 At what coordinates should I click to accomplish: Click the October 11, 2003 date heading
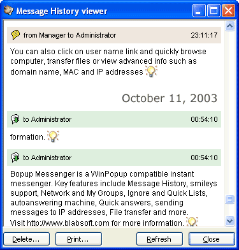click(170, 98)
